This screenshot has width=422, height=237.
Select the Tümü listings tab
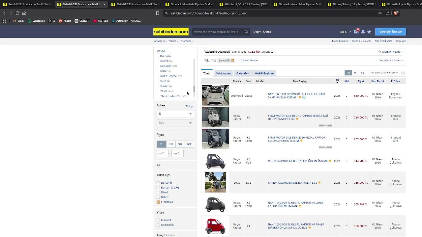[x=207, y=73]
